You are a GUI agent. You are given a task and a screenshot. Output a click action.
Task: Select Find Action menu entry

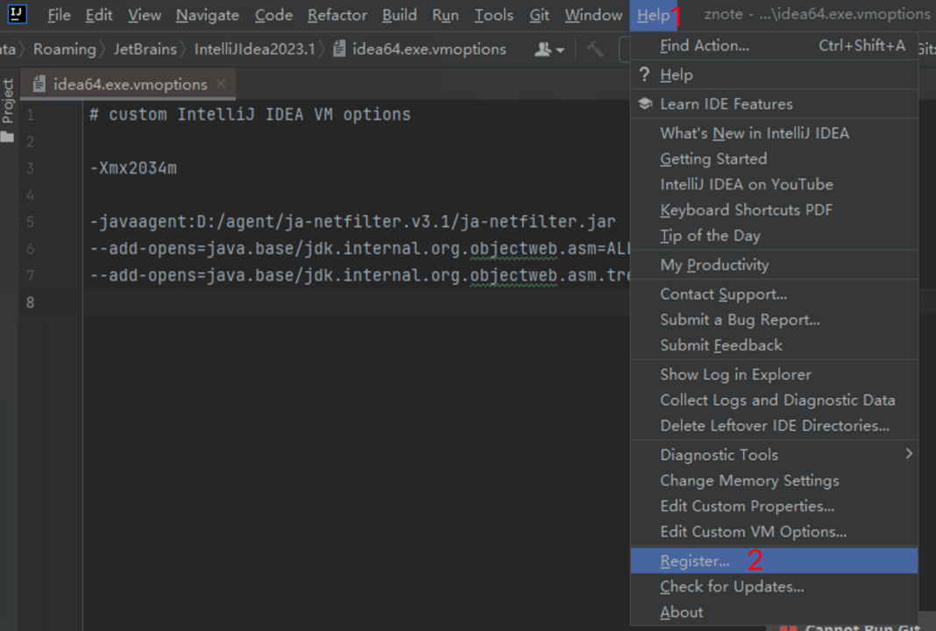point(774,46)
